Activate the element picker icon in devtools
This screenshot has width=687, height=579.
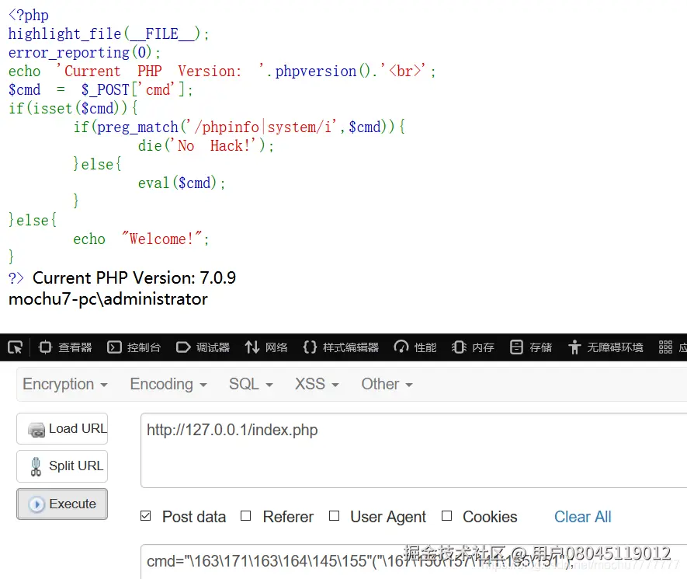tap(15, 347)
